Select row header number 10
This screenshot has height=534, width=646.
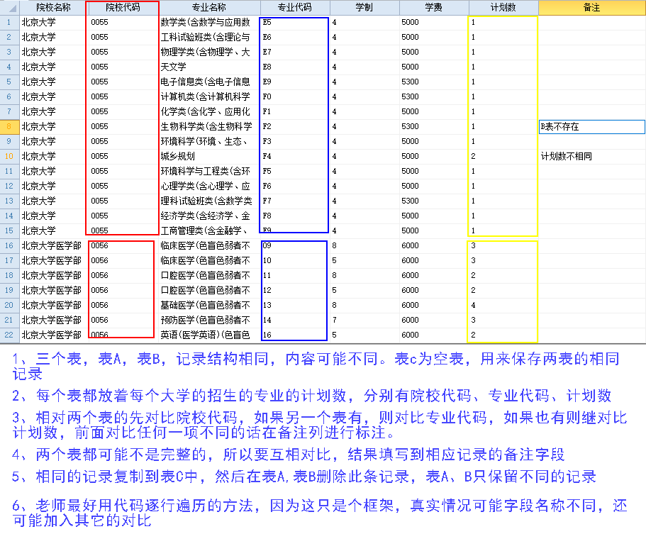(x=9, y=156)
